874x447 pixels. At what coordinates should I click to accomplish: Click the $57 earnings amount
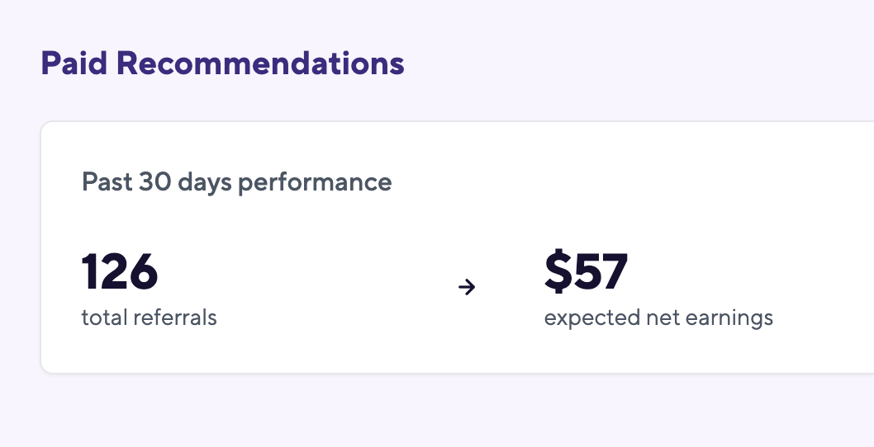point(587,271)
